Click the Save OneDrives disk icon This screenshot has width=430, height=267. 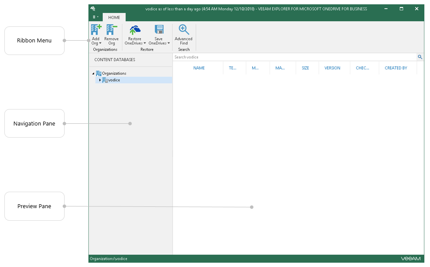tap(159, 29)
